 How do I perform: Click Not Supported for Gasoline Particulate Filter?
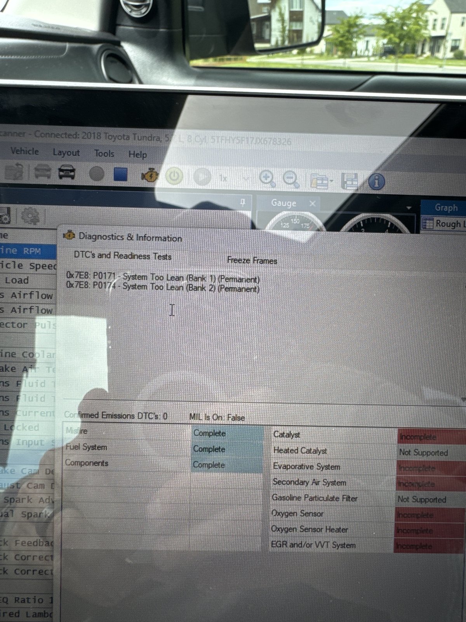click(x=422, y=500)
